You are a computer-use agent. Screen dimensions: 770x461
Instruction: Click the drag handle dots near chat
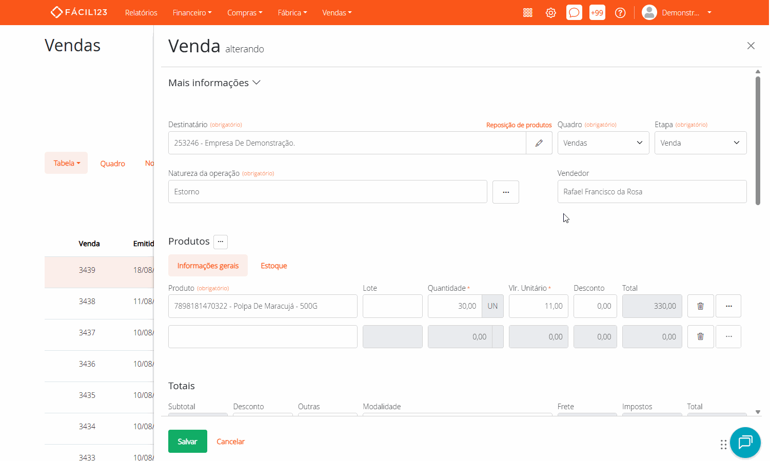(723, 445)
